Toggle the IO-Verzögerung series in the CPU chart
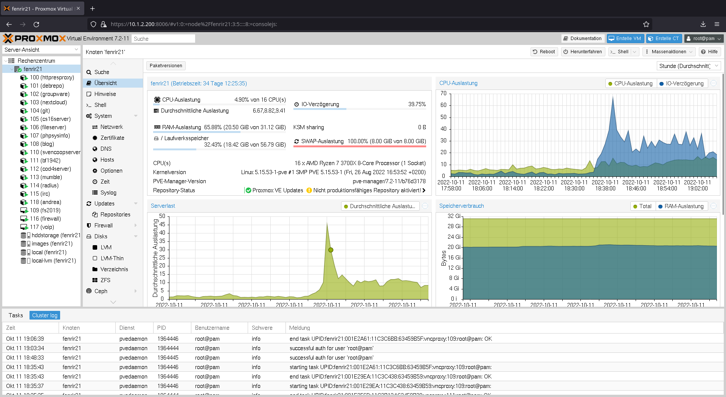Image resolution: width=726 pixels, height=397 pixels. click(682, 83)
